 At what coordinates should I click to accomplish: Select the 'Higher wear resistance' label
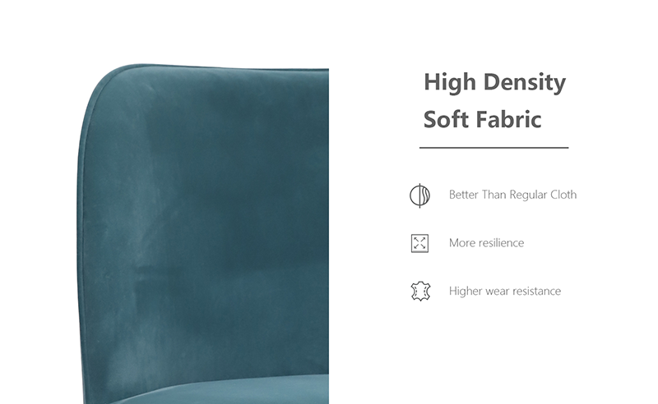tap(505, 291)
